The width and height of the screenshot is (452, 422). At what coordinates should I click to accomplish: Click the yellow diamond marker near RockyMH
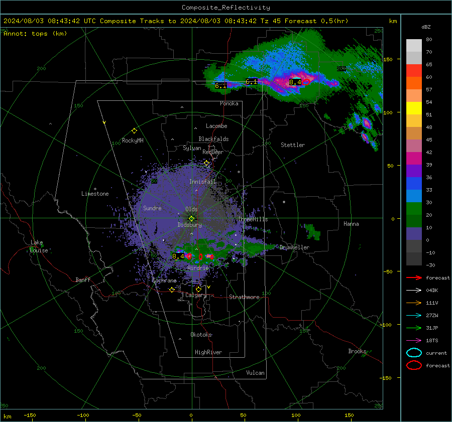(x=134, y=131)
